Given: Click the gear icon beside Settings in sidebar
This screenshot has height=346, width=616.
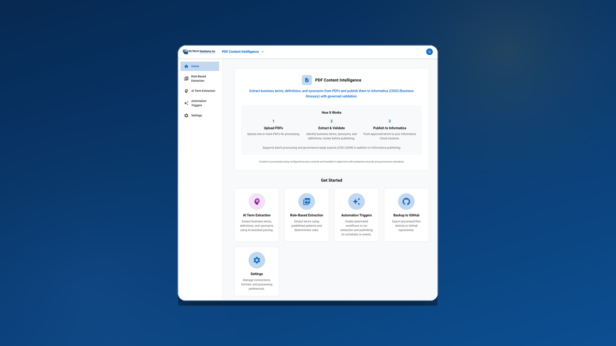Looking at the screenshot, I should point(186,115).
